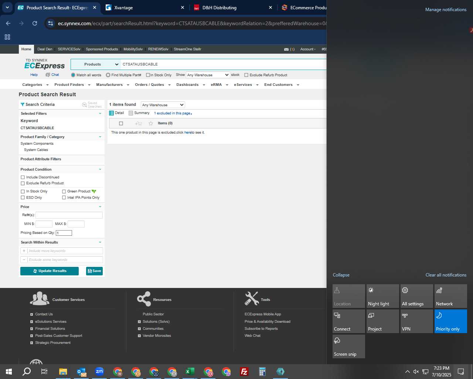Open Excel from taskbar

coord(190,372)
